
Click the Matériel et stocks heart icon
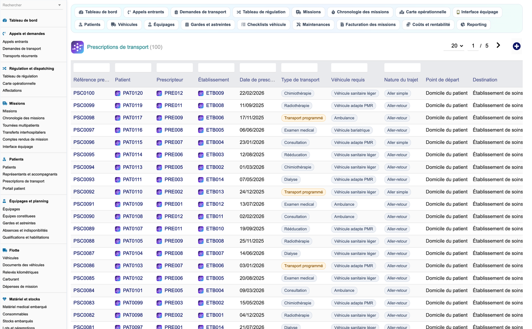(4, 299)
